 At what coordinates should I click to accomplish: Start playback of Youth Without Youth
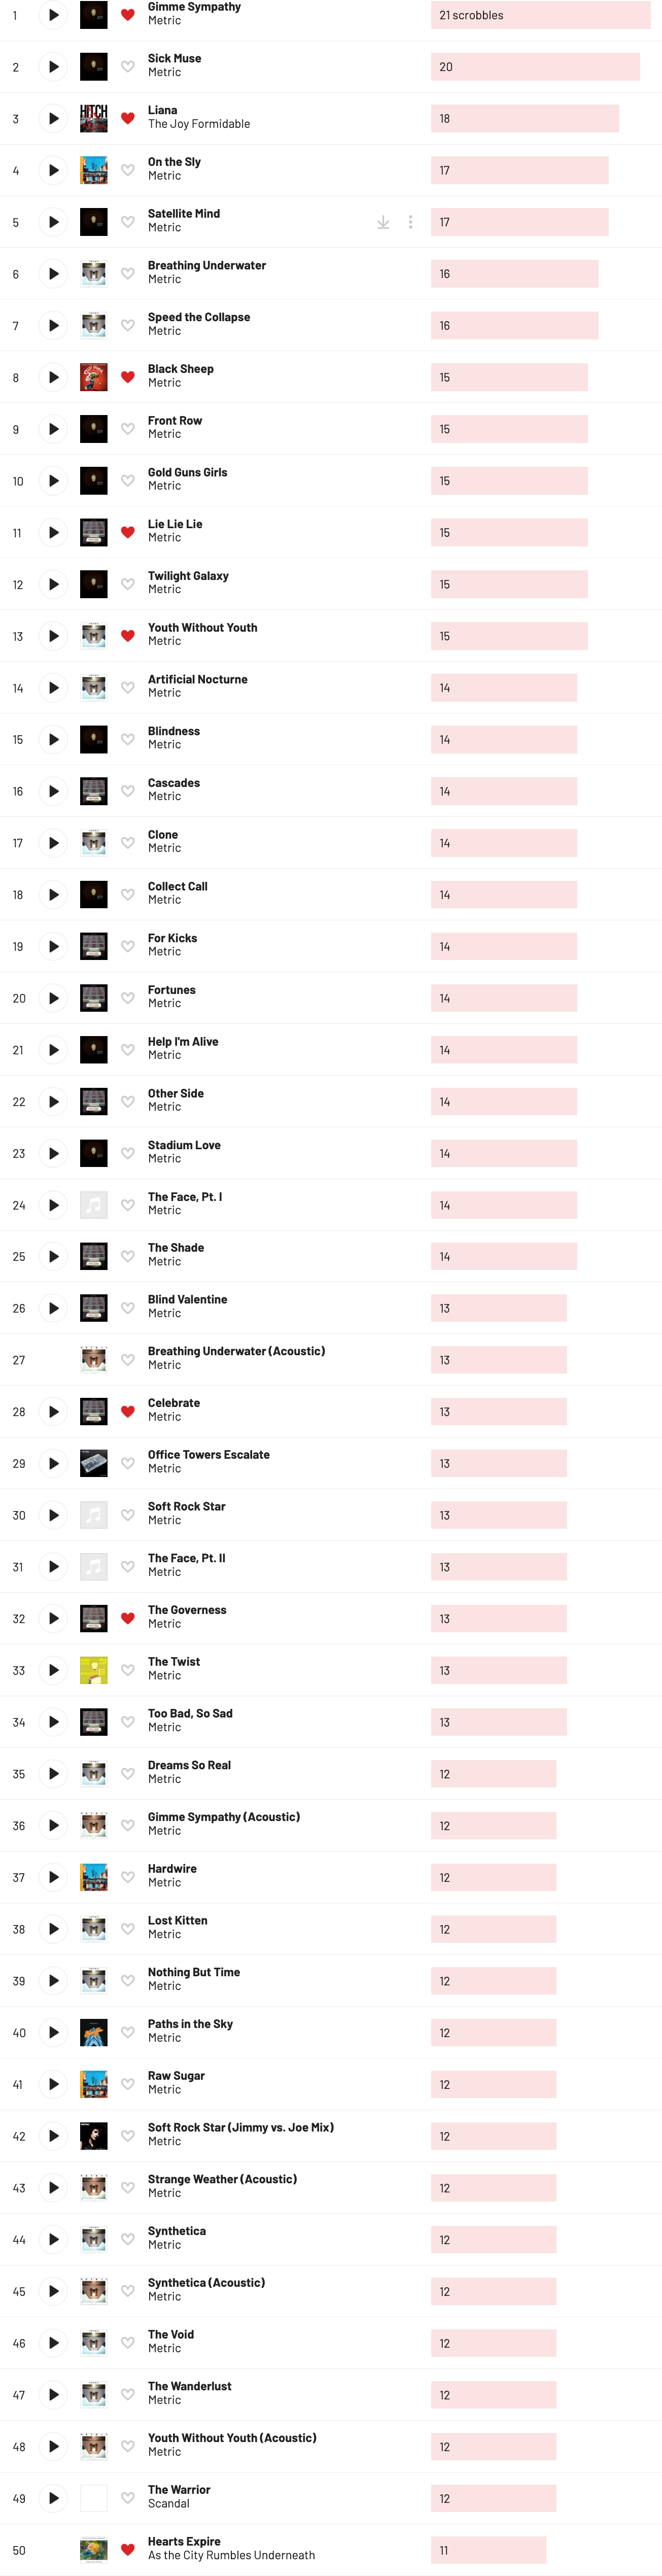pos(53,636)
